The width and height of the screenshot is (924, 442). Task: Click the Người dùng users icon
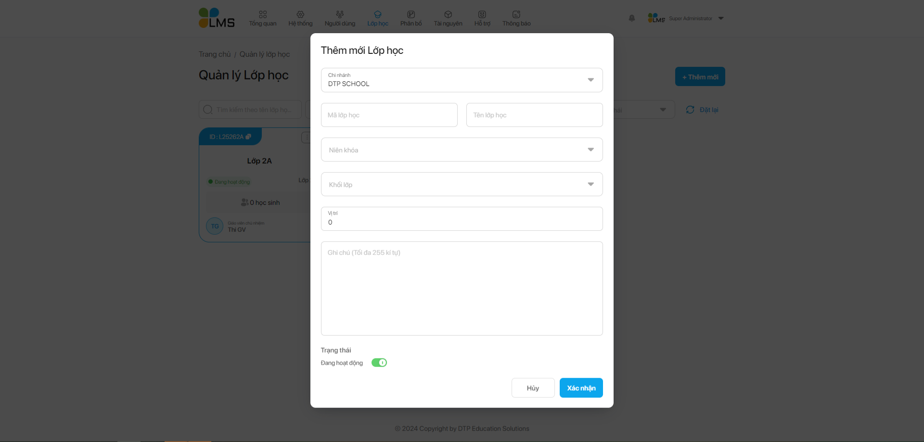click(x=340, y=14)
